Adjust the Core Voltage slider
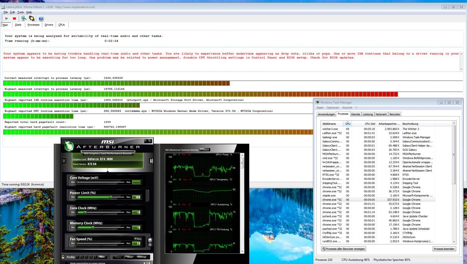The height and width of the screenshot is (264, 467). tap(101, 182)
